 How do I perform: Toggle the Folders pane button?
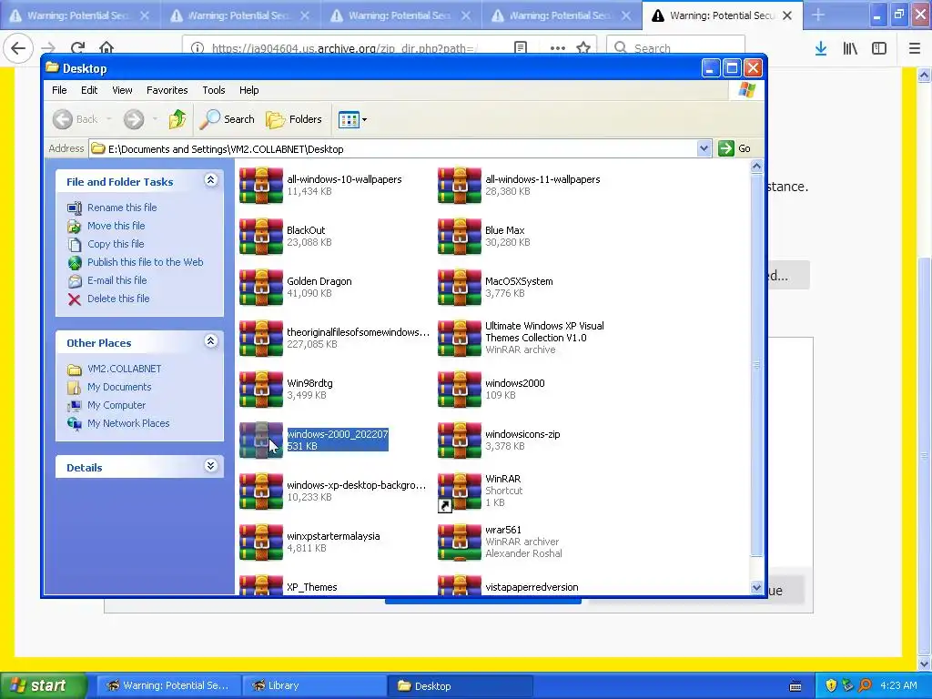[294, 119]
